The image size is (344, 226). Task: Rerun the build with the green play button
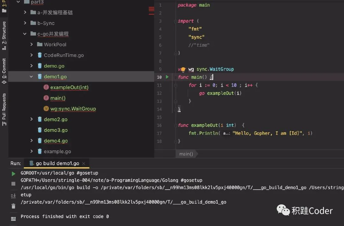tap(13, 173)
